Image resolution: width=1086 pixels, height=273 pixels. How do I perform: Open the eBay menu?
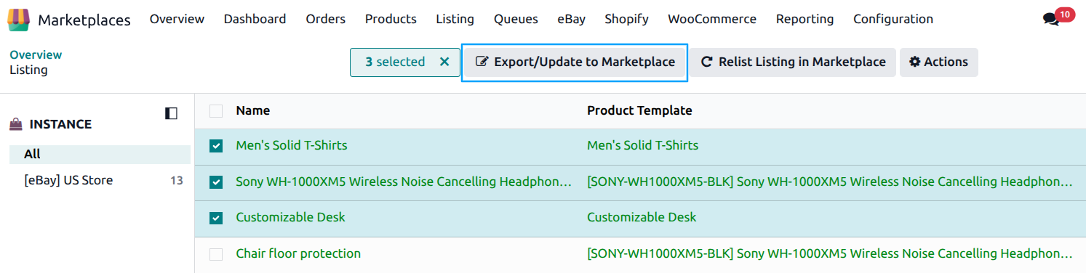[572, 19]
